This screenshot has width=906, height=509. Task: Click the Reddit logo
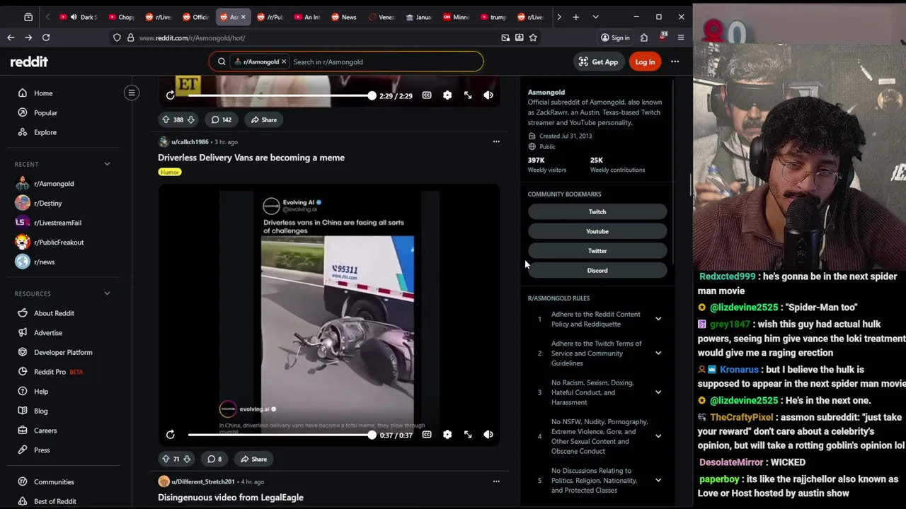coord(29,62)
